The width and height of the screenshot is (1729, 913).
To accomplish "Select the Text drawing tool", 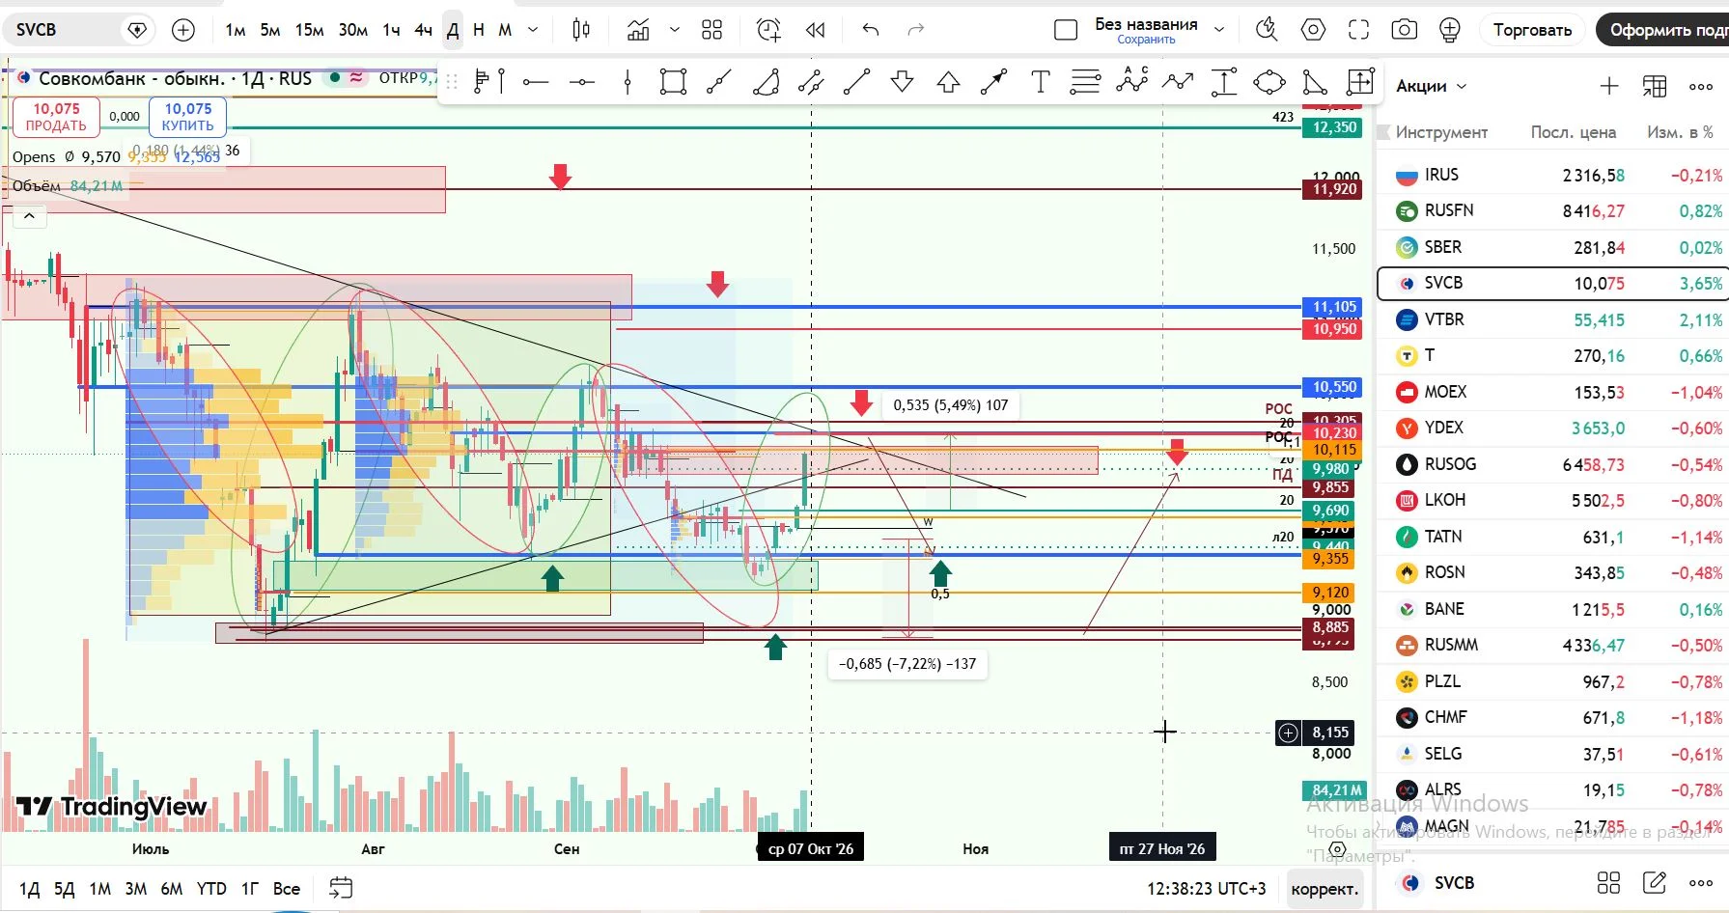I will 1040,82.
